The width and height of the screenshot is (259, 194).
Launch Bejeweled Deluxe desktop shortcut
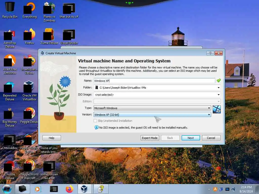(10, 91)
